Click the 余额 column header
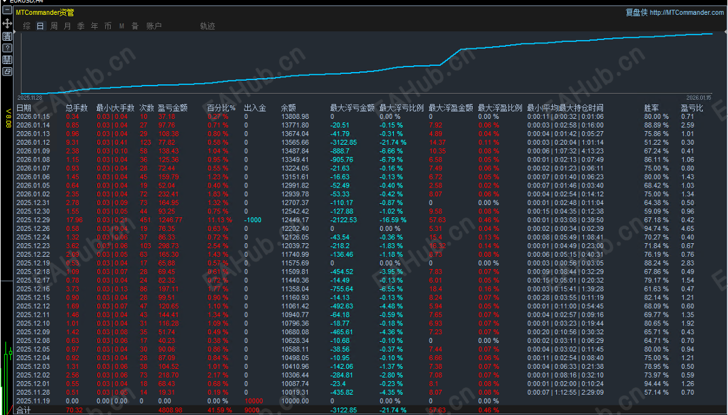Screen dimensions: 728x415 click(x=289, y=108)
